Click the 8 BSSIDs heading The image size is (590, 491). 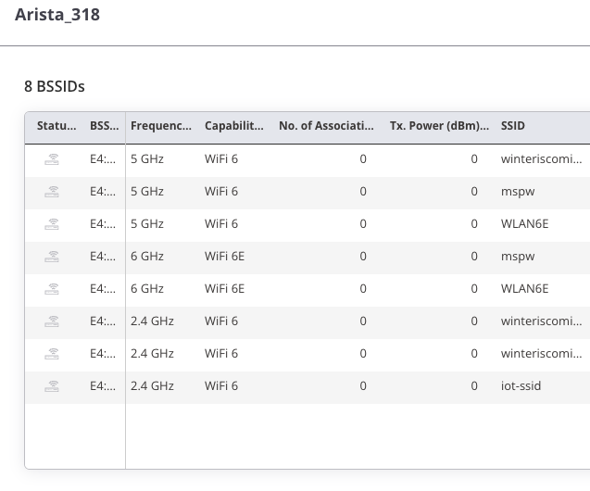55,86
